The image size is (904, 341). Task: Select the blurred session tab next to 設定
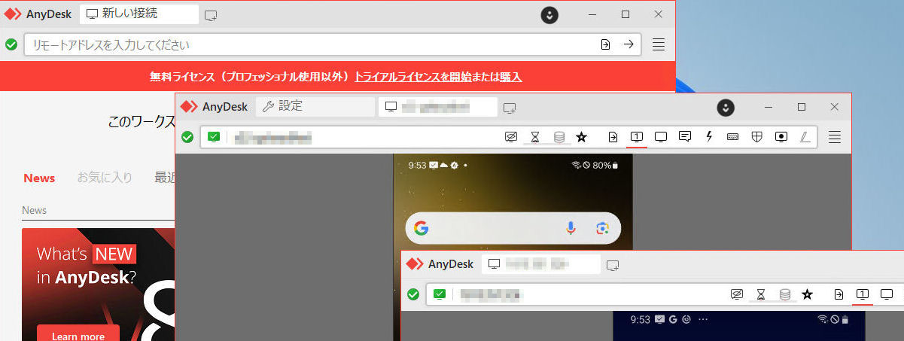click(x=438, y=107)
